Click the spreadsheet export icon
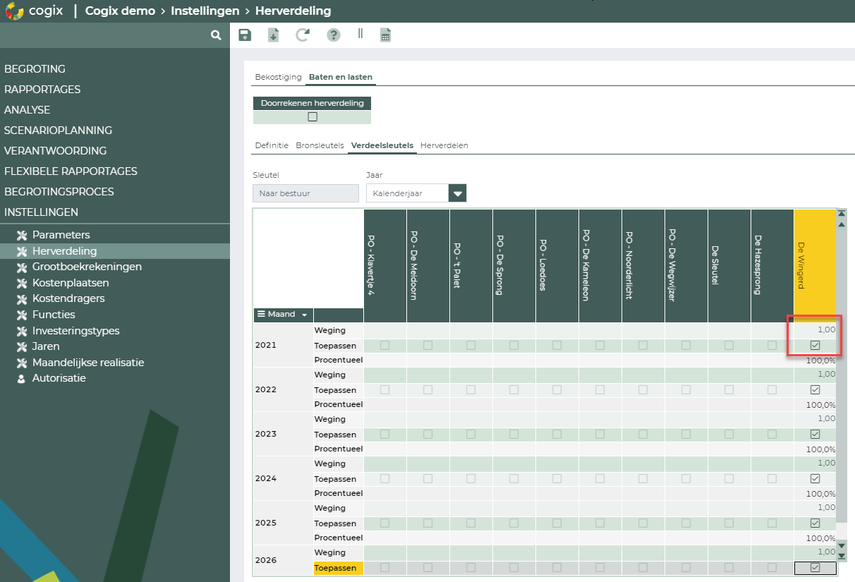This screenshot has width=855, height=582. (385, 35)
